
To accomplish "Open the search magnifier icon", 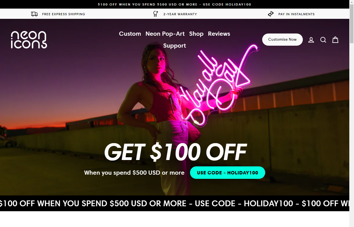I will (x=323, y=40).
